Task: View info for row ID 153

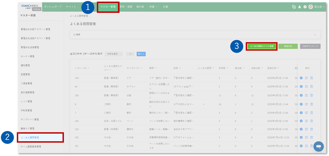Action: point(301,78)
